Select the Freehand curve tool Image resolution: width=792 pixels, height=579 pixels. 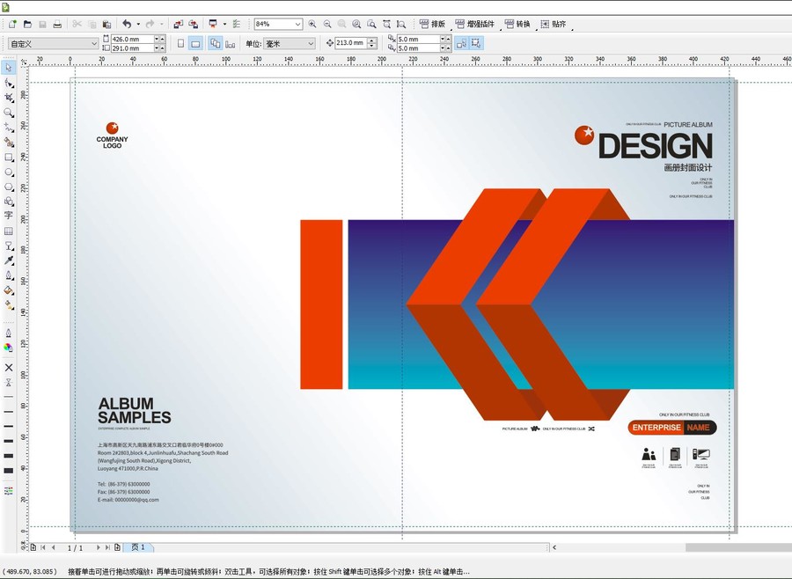[x=9, y=128]
